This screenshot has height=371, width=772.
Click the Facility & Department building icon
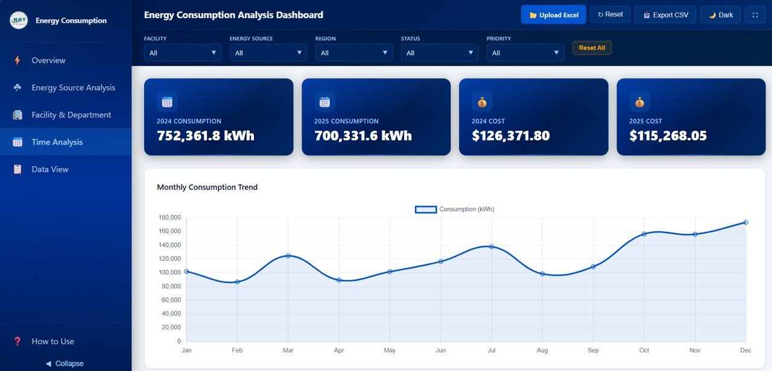[x=18, y=114]
